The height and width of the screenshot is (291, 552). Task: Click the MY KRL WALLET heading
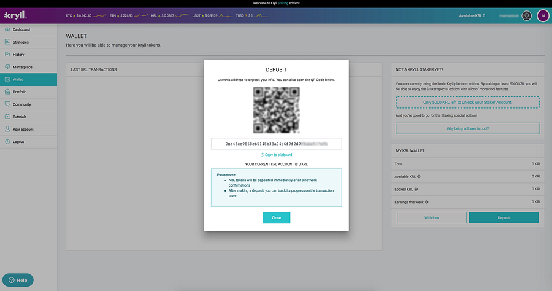(x=410, y=150)
